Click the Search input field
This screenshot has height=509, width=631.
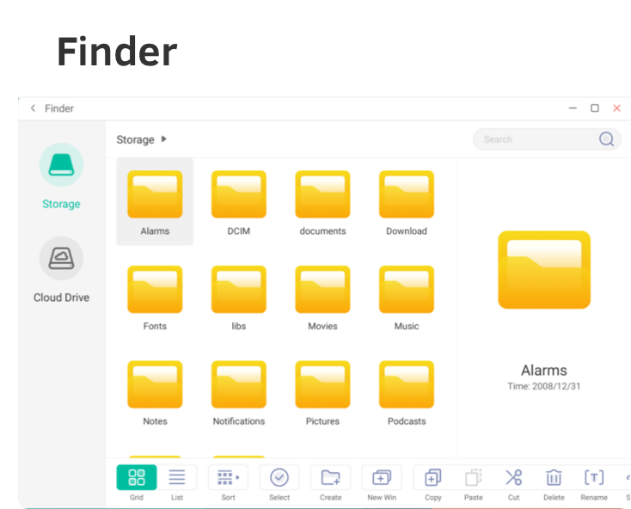click(533, 139)
